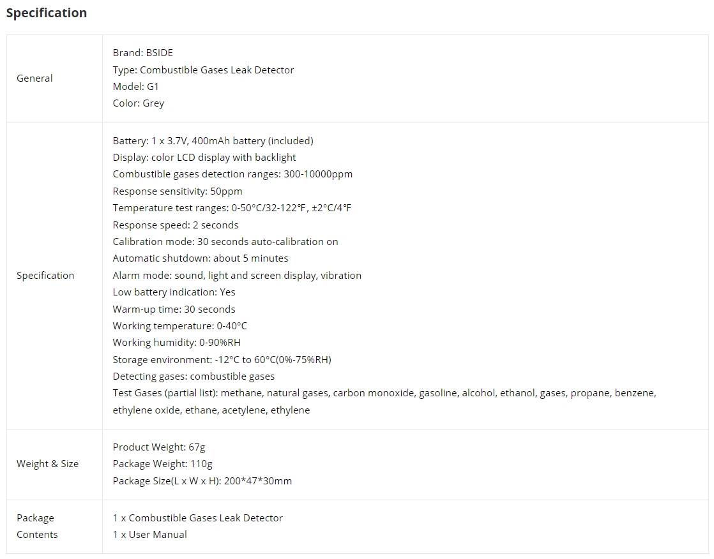
Task: Click the 1 x User Manual text
Action: [149, 535]
